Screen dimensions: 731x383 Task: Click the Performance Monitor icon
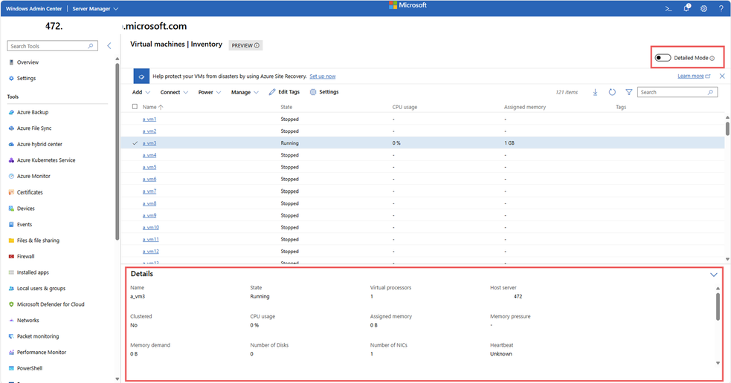pos(11,353)
